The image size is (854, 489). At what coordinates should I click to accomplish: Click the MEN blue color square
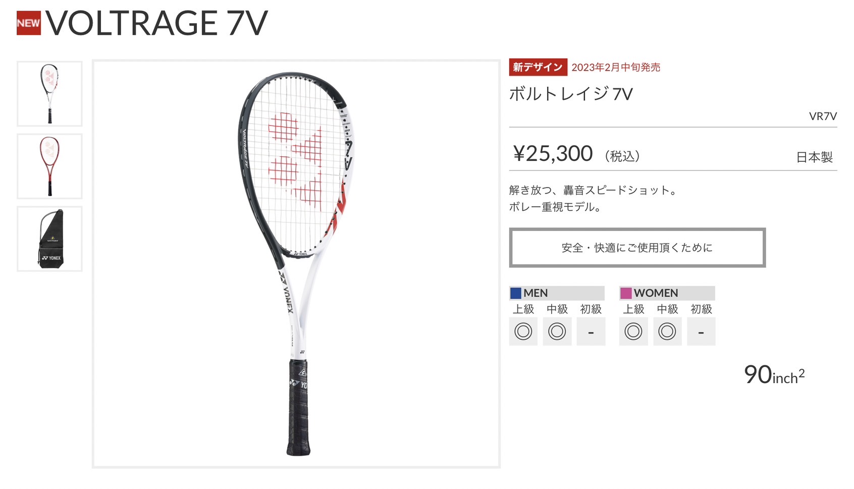point(516,293)
